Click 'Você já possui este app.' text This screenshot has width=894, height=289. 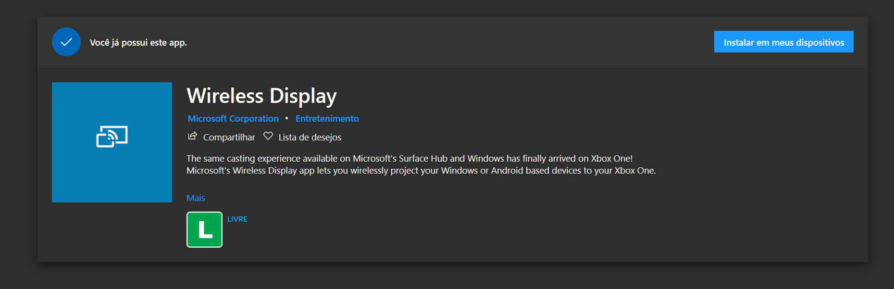[x=138, y=42]
